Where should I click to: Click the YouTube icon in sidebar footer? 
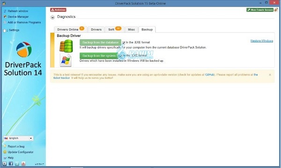[x=23, y=163]
